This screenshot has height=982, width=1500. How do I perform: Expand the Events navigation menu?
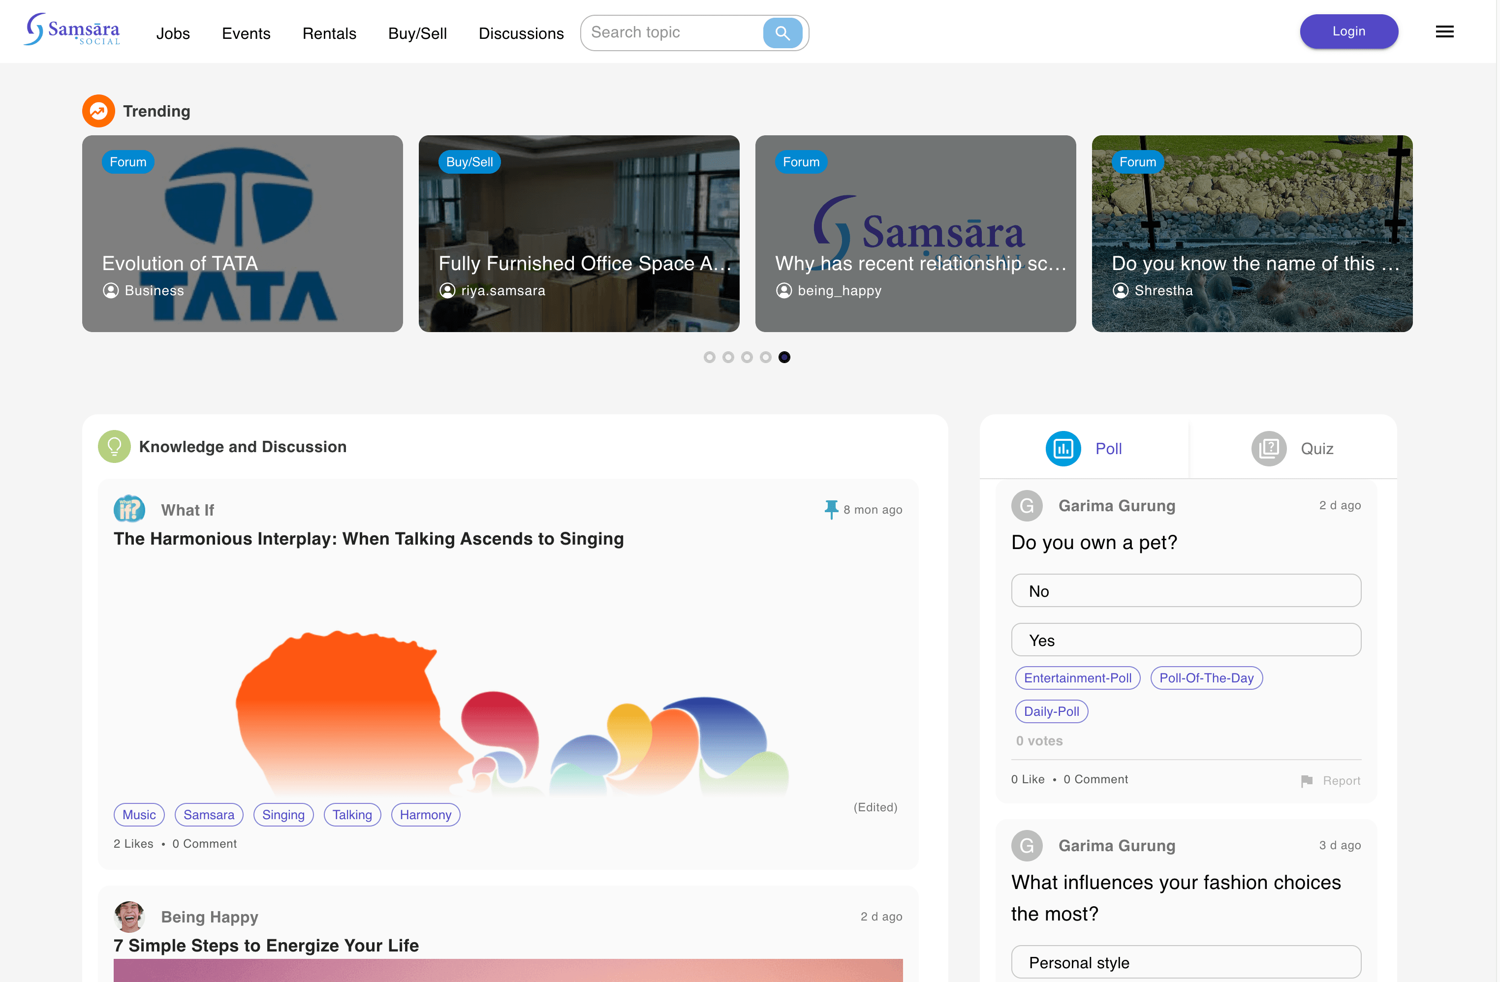(x=247, y=33)
